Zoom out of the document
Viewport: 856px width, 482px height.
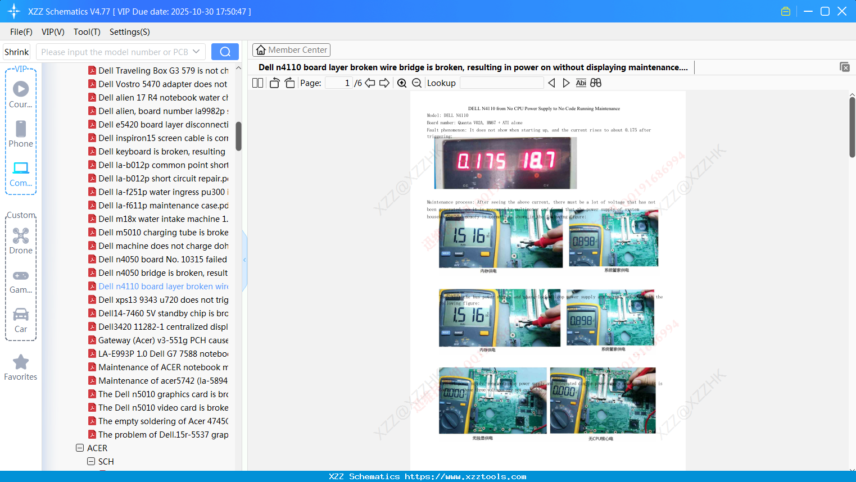[x=416, y=83]
